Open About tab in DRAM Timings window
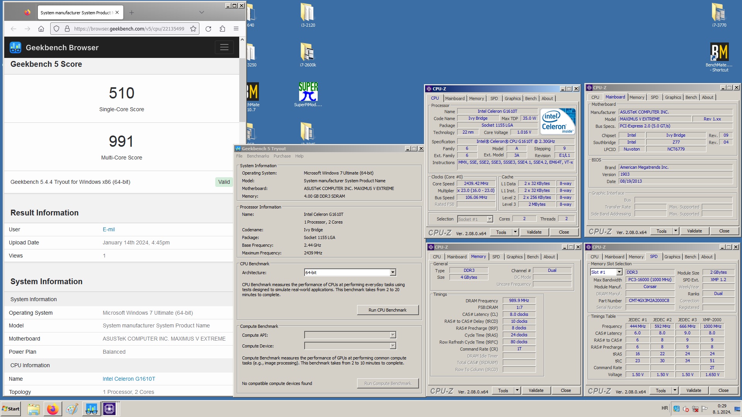The height and width of the screenshot is (417, 742). coord(549,257)
